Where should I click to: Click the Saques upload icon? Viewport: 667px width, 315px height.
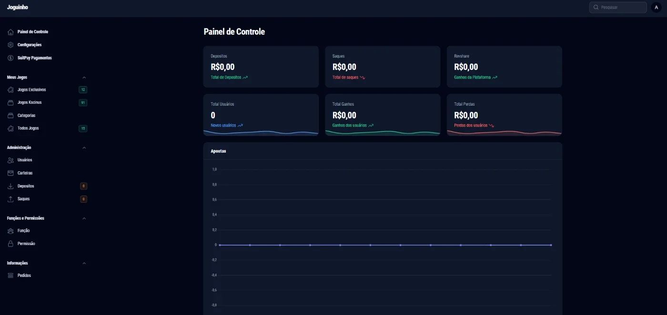click(x=10, y=199)
